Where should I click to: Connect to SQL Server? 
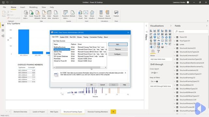click(x=44, y=15)
